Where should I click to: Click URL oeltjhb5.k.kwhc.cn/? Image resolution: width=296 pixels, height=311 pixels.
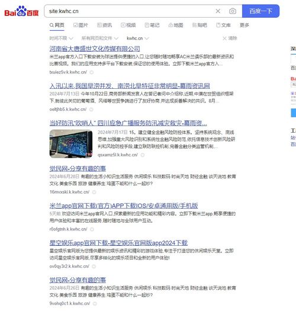(68, 109)
